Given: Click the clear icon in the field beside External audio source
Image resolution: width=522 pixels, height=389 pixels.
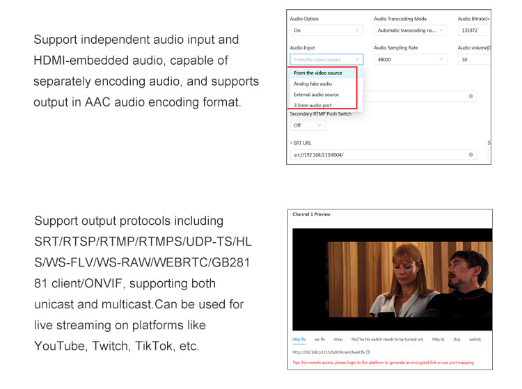Looking at the screenshot, I should pyautogui.click(x=470, y=96).
